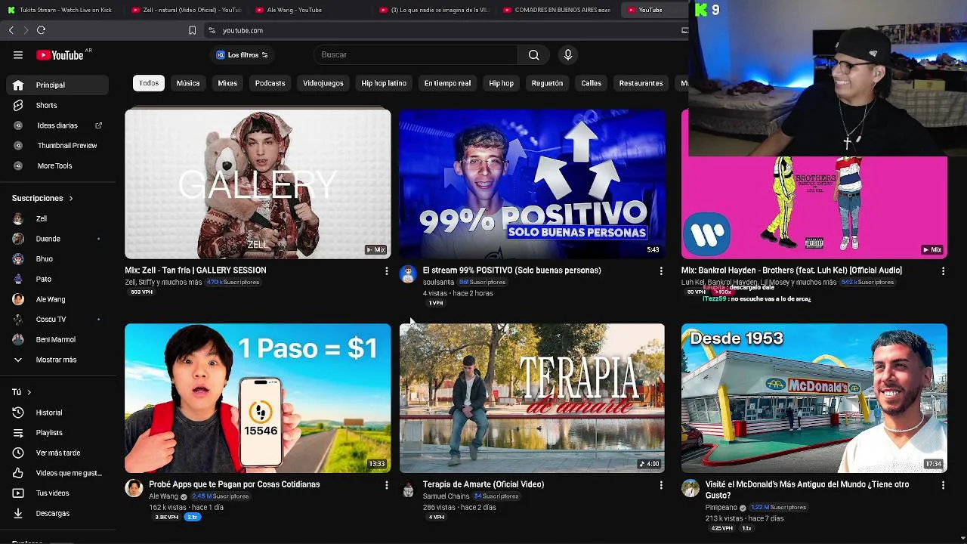Click Pimpeano channel avatar
The width and height of the screenshot is (967, 544).
click(x=690, y=488)
